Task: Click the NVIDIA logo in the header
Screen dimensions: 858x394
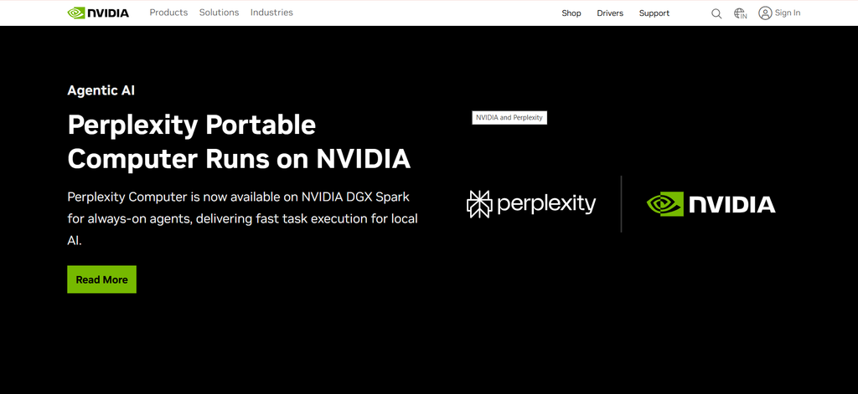Action: pyautogui.click(x=99, y=13)
